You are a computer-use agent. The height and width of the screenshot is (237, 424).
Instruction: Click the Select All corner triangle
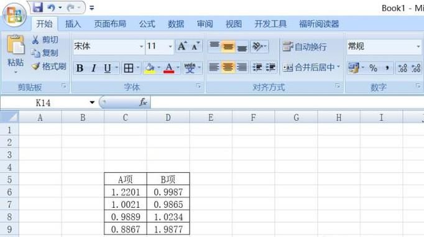point(9,117)
